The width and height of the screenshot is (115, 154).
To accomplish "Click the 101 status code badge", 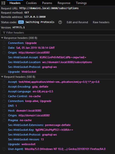I will (x=21, y=22).
